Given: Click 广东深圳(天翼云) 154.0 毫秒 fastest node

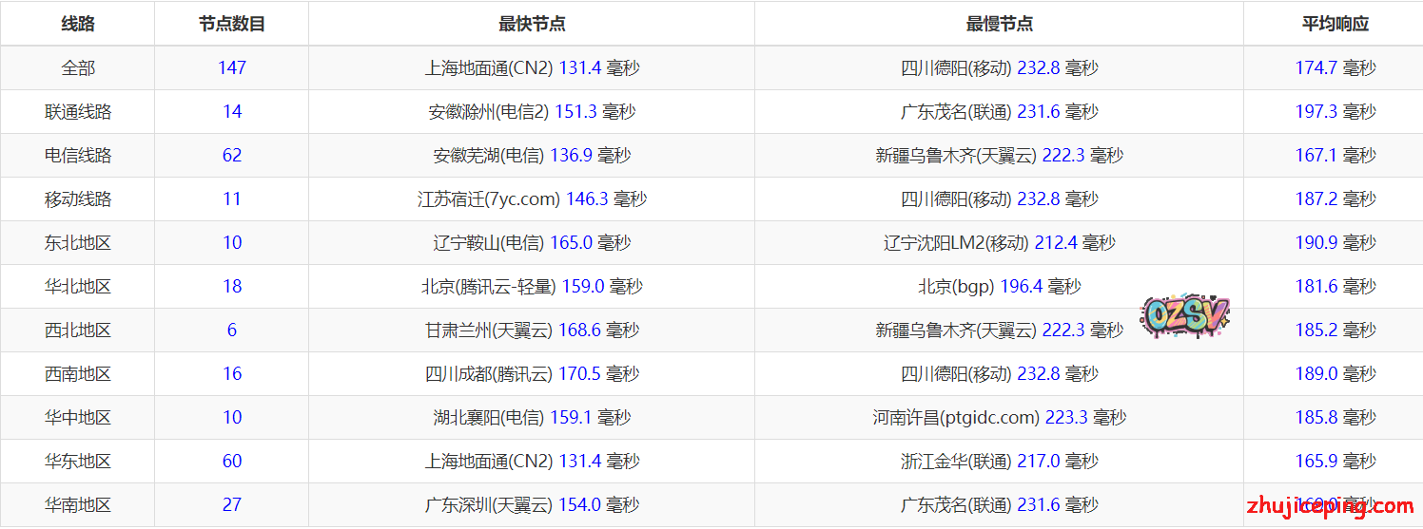Looking at the screenshot, I should [532, 504].
